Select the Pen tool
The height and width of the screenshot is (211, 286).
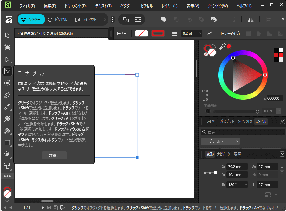[7, 95]
